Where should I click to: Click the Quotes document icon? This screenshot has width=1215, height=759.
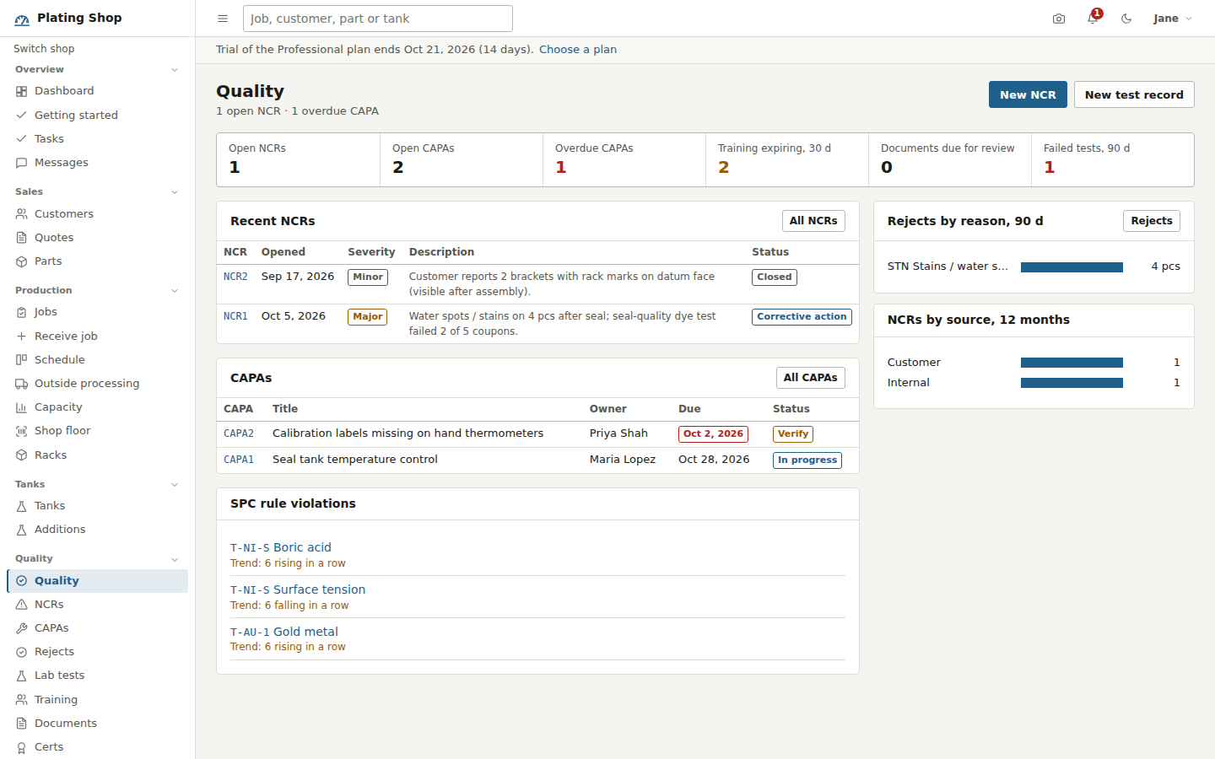click(22, 238)
